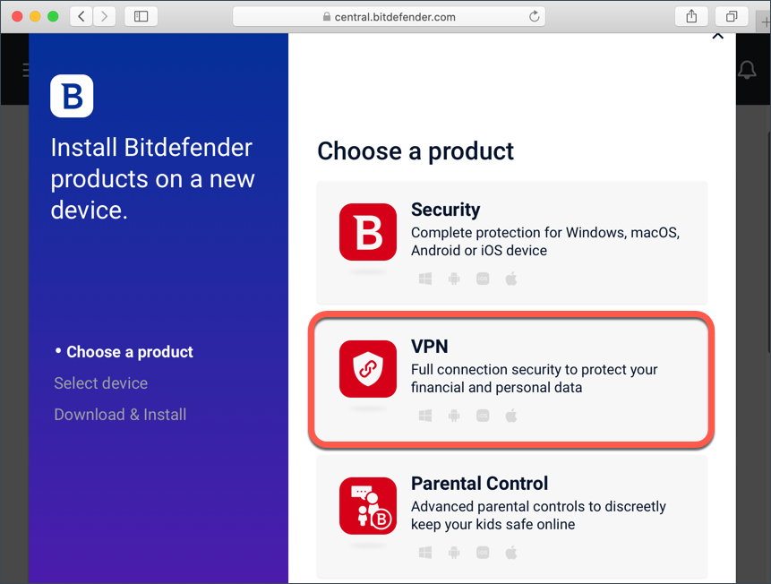Viewport: 771px width, 584px height.
Task: Click the Apple platform icon under VPN
Action: [511, 416]
